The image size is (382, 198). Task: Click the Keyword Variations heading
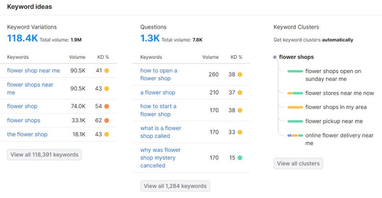(x=32, y=27)
